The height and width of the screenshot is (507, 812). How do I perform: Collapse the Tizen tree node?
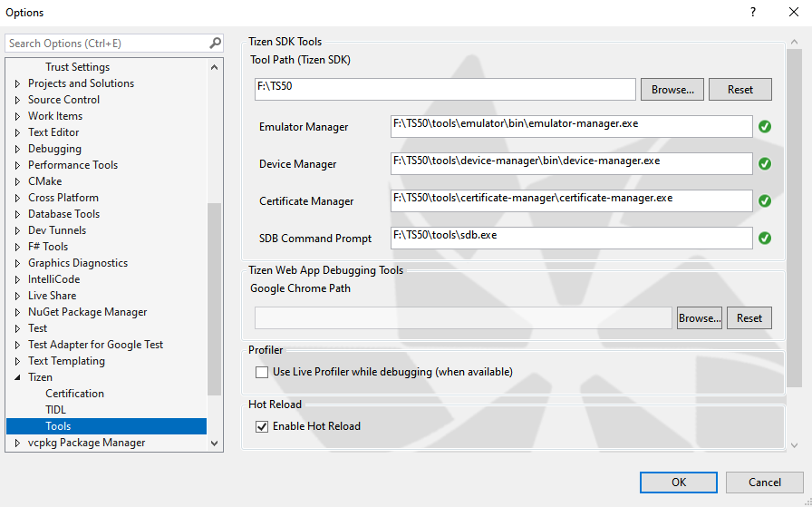coord(17,377)
